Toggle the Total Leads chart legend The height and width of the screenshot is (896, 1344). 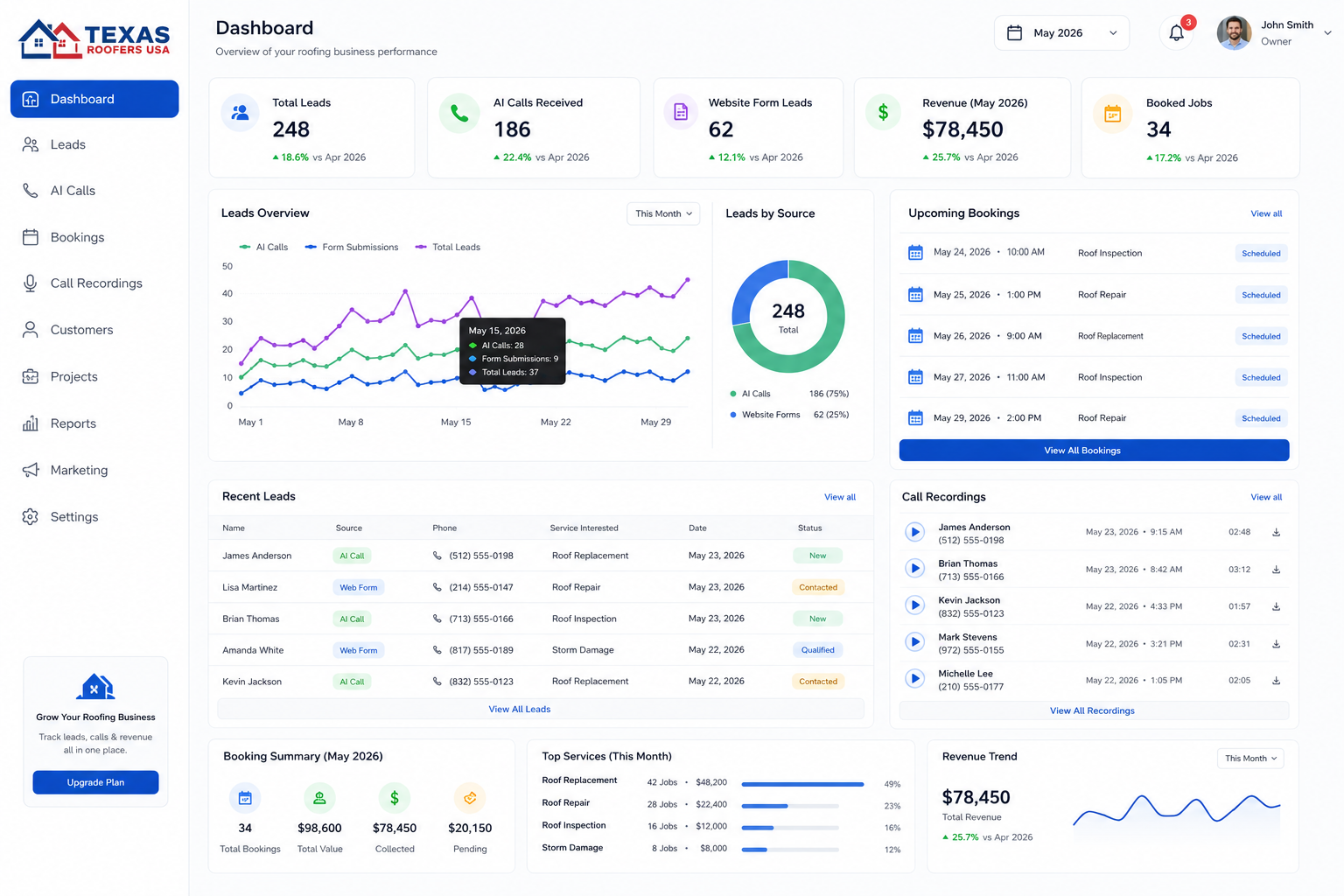(x=448, y=248)
